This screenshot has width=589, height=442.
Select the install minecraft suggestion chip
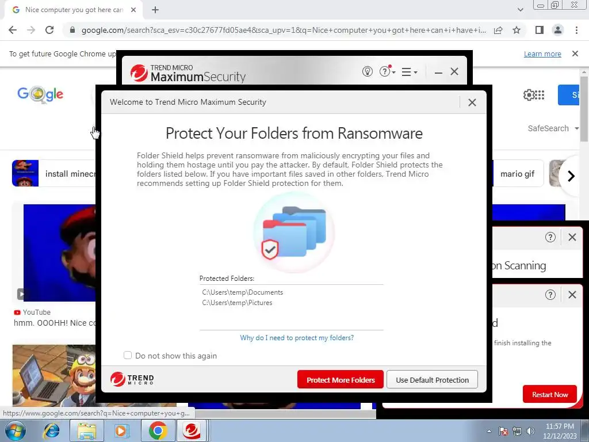click(54, 173)
